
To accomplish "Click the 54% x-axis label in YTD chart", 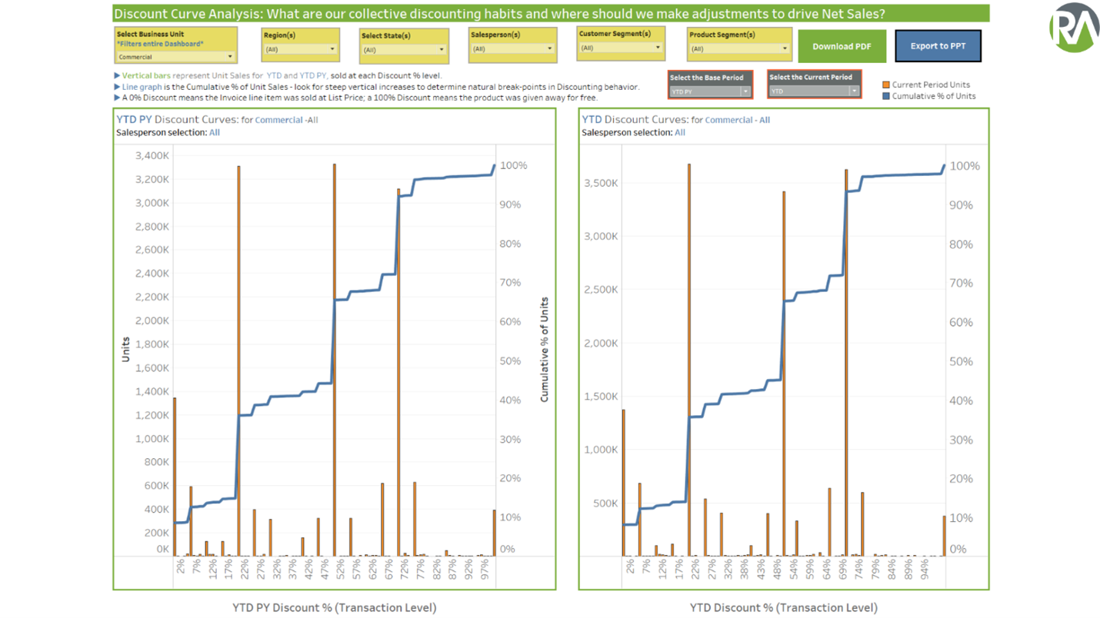I will pos(792,570).
